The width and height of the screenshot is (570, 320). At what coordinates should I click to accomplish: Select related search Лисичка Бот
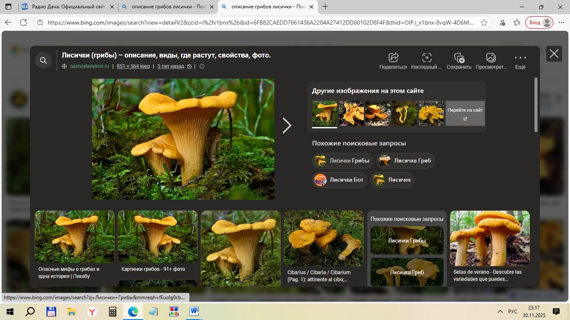(x=340, y=180)
